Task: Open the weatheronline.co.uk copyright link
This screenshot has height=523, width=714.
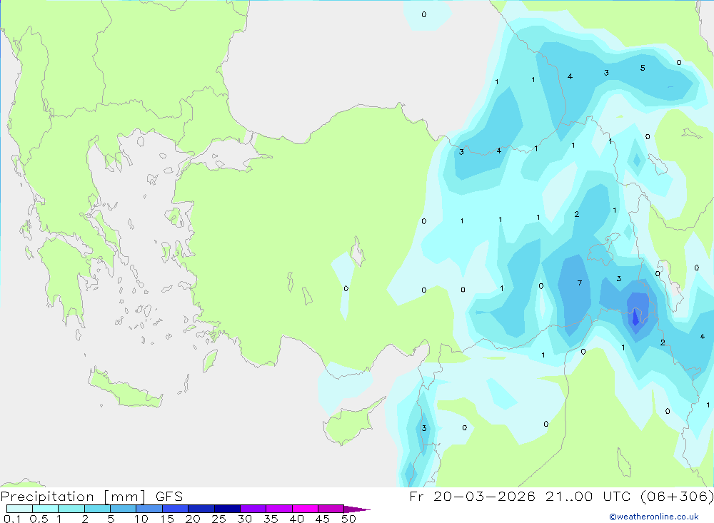Action: [x=654, y=517]
